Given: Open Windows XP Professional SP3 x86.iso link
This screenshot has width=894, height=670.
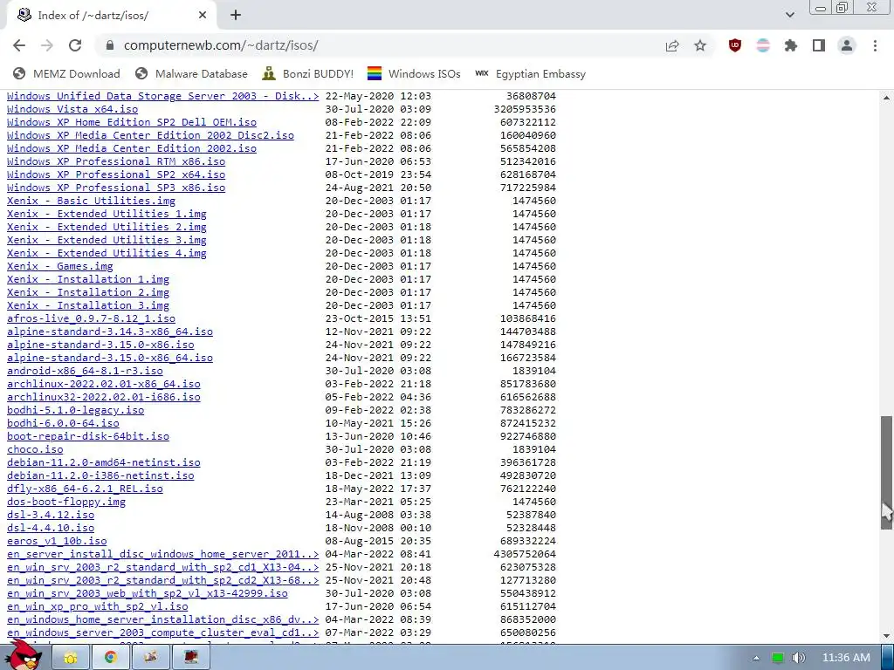Looking at the screenshot, I should (116, 188).
